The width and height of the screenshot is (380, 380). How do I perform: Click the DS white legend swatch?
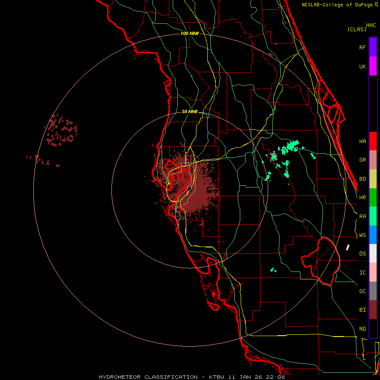373,253
